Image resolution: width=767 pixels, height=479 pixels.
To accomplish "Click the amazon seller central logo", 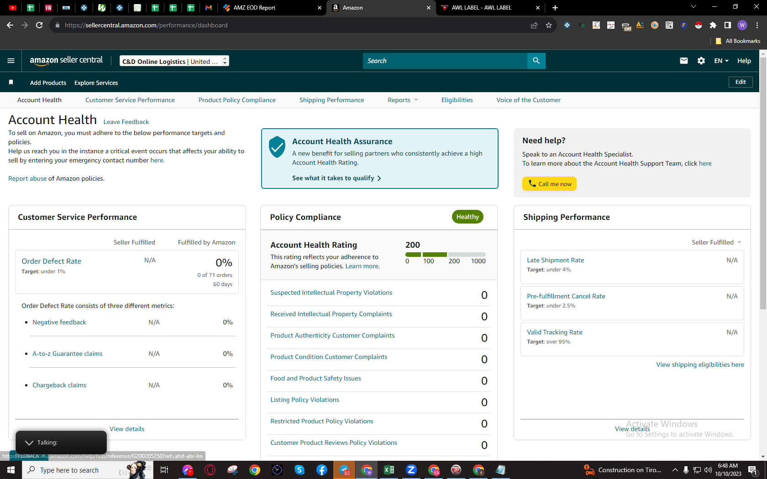I will point(66,61).
